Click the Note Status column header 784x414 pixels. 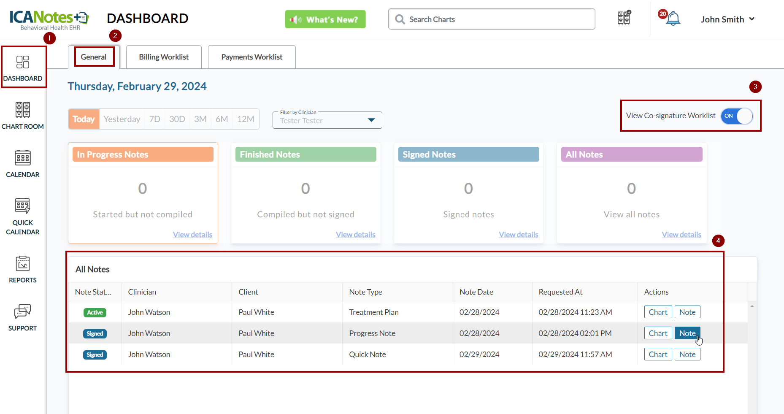[93, 292]
